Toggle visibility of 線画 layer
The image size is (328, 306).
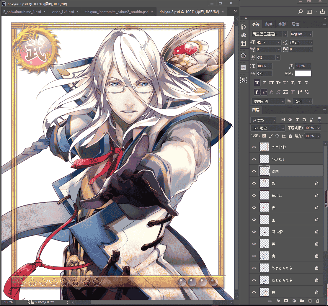click(x=254, y=171)
